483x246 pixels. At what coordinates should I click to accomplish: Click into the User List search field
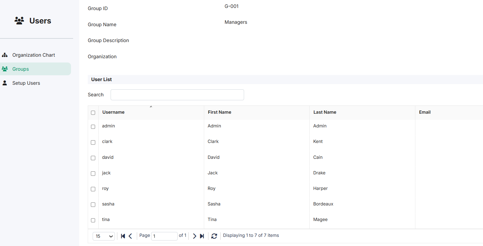(x=177, y=95)
